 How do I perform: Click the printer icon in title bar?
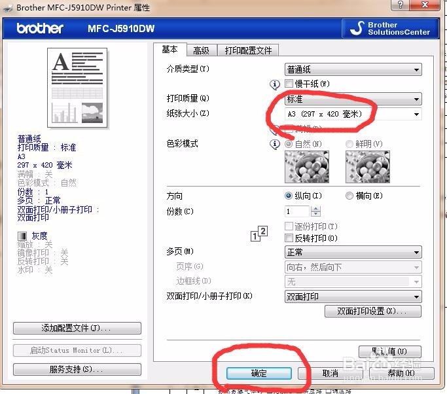pos(8,9)
